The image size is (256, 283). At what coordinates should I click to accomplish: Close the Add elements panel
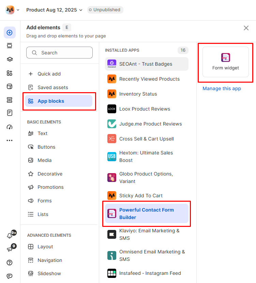click(x=246, y=28)
